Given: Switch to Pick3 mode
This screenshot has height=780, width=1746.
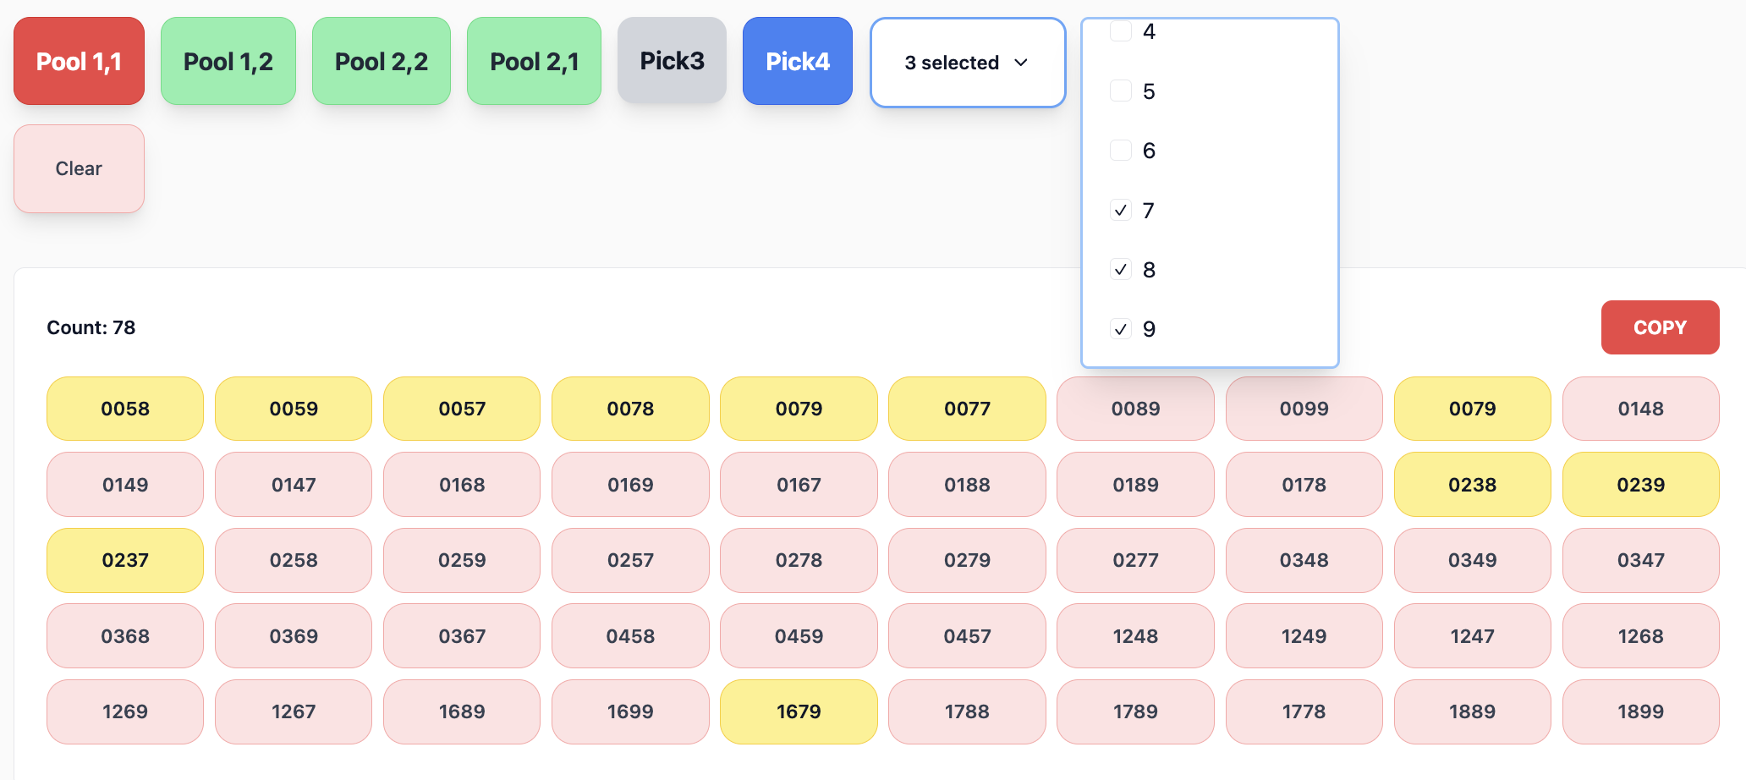Looking at the screenshot, I should [672, 61].
